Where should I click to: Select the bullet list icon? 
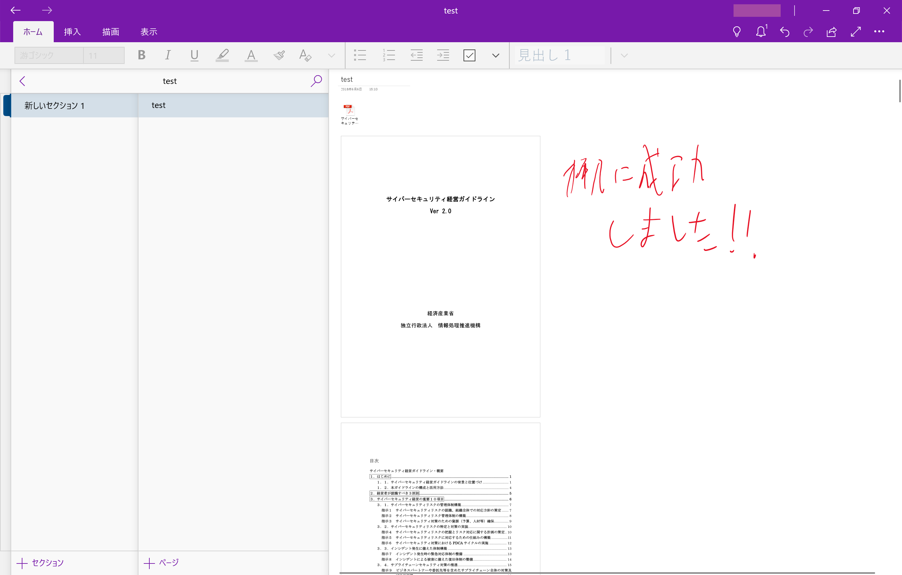click(360, 55)
